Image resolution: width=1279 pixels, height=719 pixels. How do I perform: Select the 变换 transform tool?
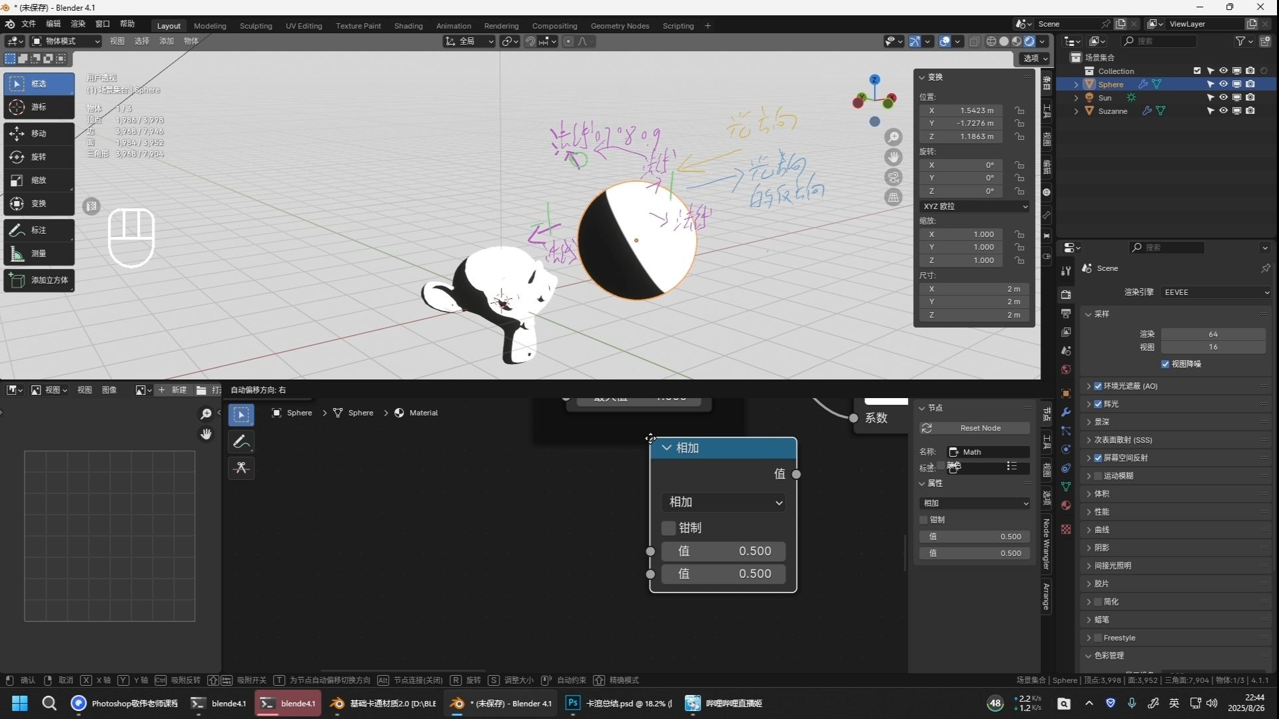tap(39, 204)
